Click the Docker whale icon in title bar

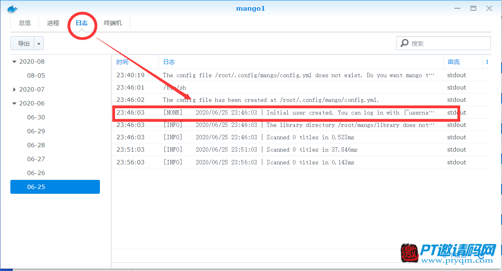[13, 9]
